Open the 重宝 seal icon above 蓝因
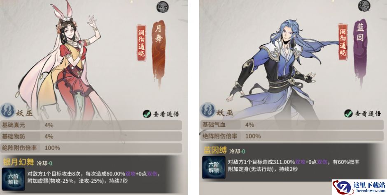 (364, 6)
